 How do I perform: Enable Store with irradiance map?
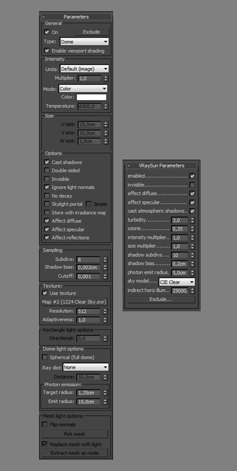[47, 212]
